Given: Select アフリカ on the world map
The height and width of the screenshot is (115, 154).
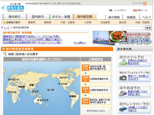Looking at the screenshot, I should (x=12, y=92).
